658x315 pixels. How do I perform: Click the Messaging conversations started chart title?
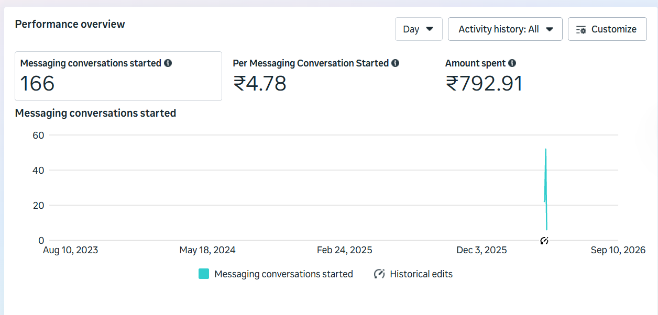[95, 113]
